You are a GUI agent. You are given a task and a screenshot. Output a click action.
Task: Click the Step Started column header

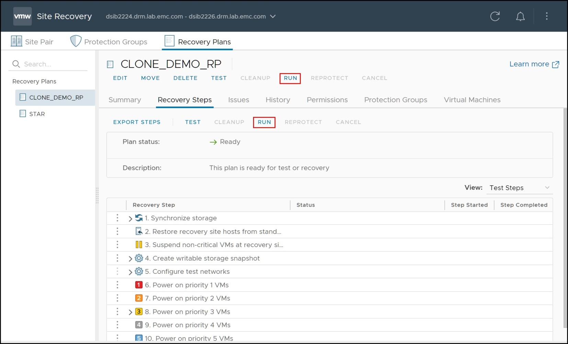(x=469, y=205)
